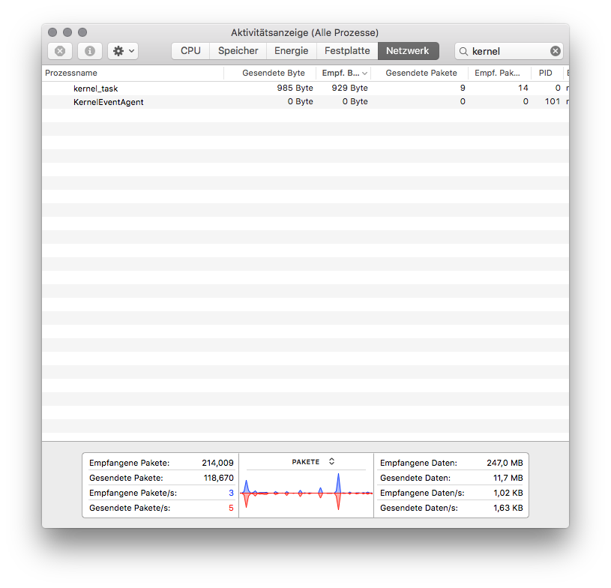View the Festplatte tab

(x=346, y=50)
